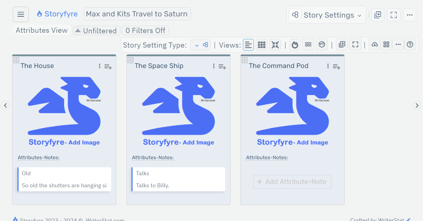Click the 0 Filters Off toggle
The image size is (423, 221).
[145, 30]
